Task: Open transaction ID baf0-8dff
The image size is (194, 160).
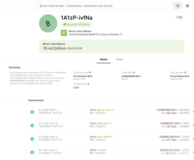Action: pos(48,110)
